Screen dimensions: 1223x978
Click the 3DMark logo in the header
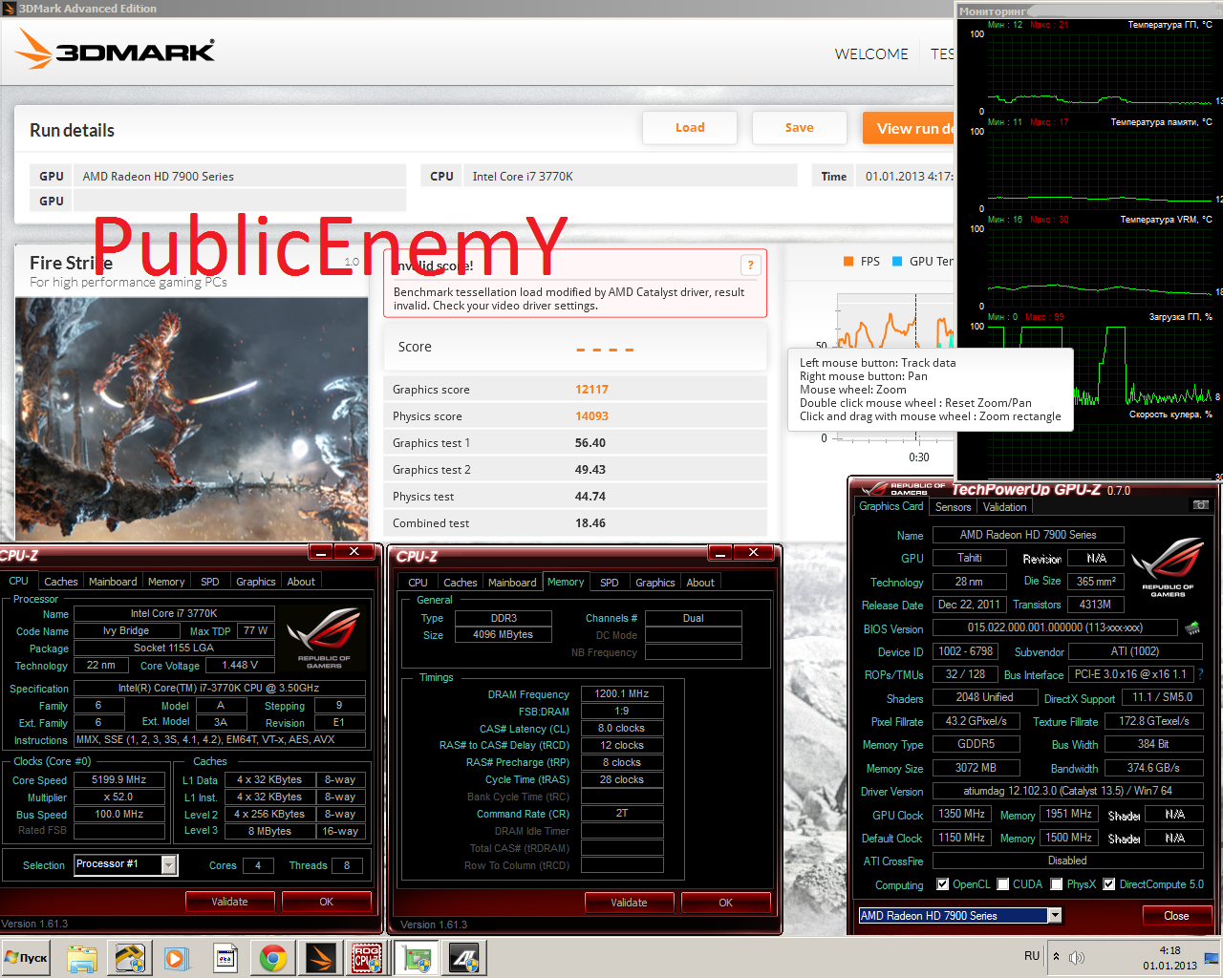coord(115,50)
